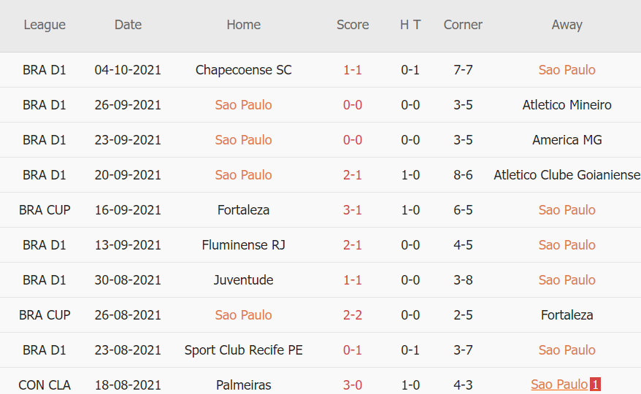The height and width of the screenshot is (394, 641).
Task: Open the America MG team link
Action: coord(567,140)
